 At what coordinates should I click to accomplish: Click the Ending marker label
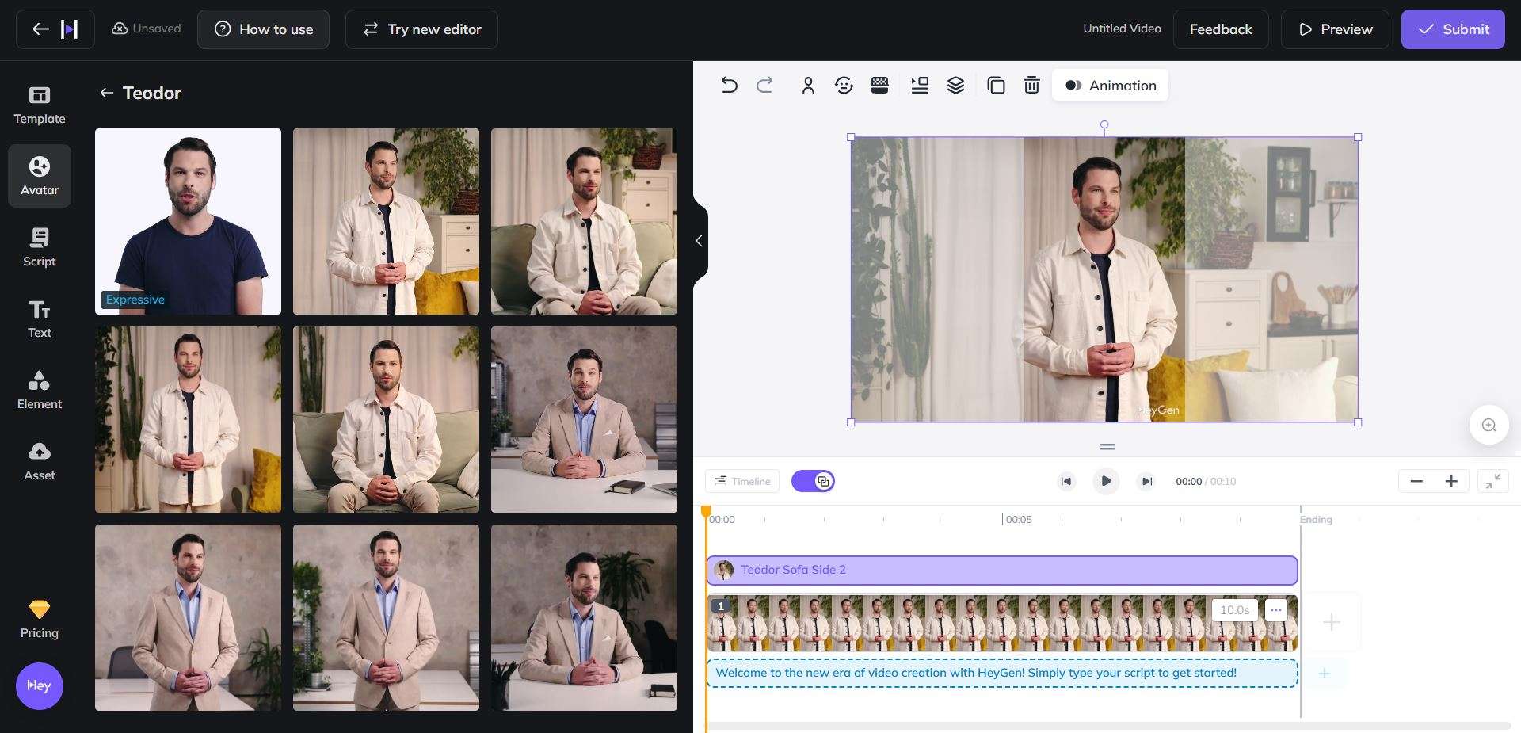click(1316, 520)
